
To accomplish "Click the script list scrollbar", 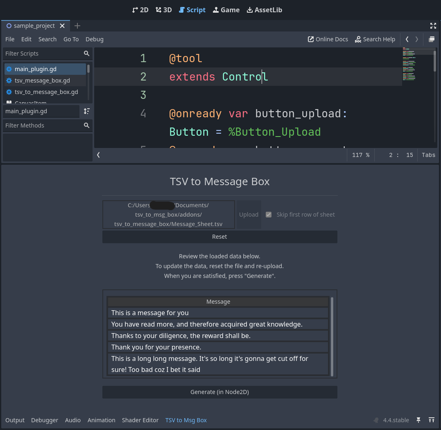I will click(88, 69).
